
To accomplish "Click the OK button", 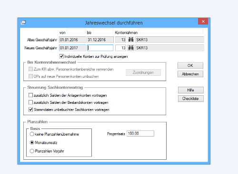I will [190, 65].
